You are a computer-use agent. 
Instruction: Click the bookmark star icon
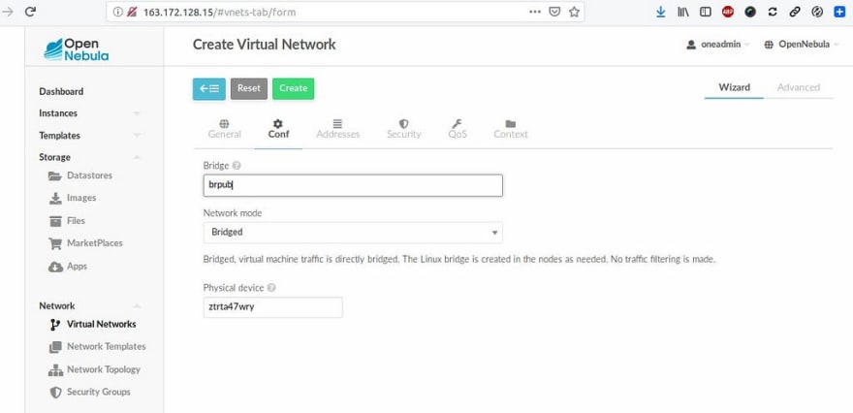(x=574, y=12)
